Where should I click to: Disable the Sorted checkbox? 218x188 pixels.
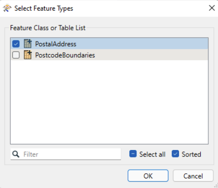(x=175, y=154)
